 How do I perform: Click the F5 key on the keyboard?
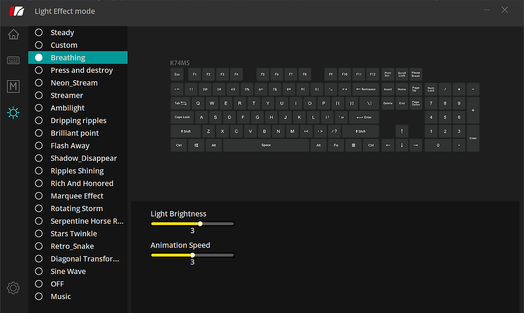(263, 74)
